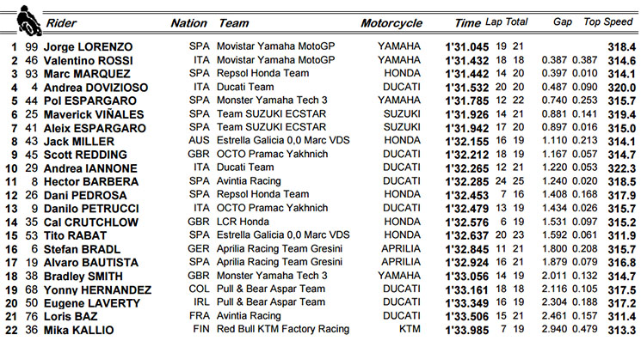Select Loris BAZ's FRA nation code
Viewport: 641px width, 341px height.
[x=200, y=316]
